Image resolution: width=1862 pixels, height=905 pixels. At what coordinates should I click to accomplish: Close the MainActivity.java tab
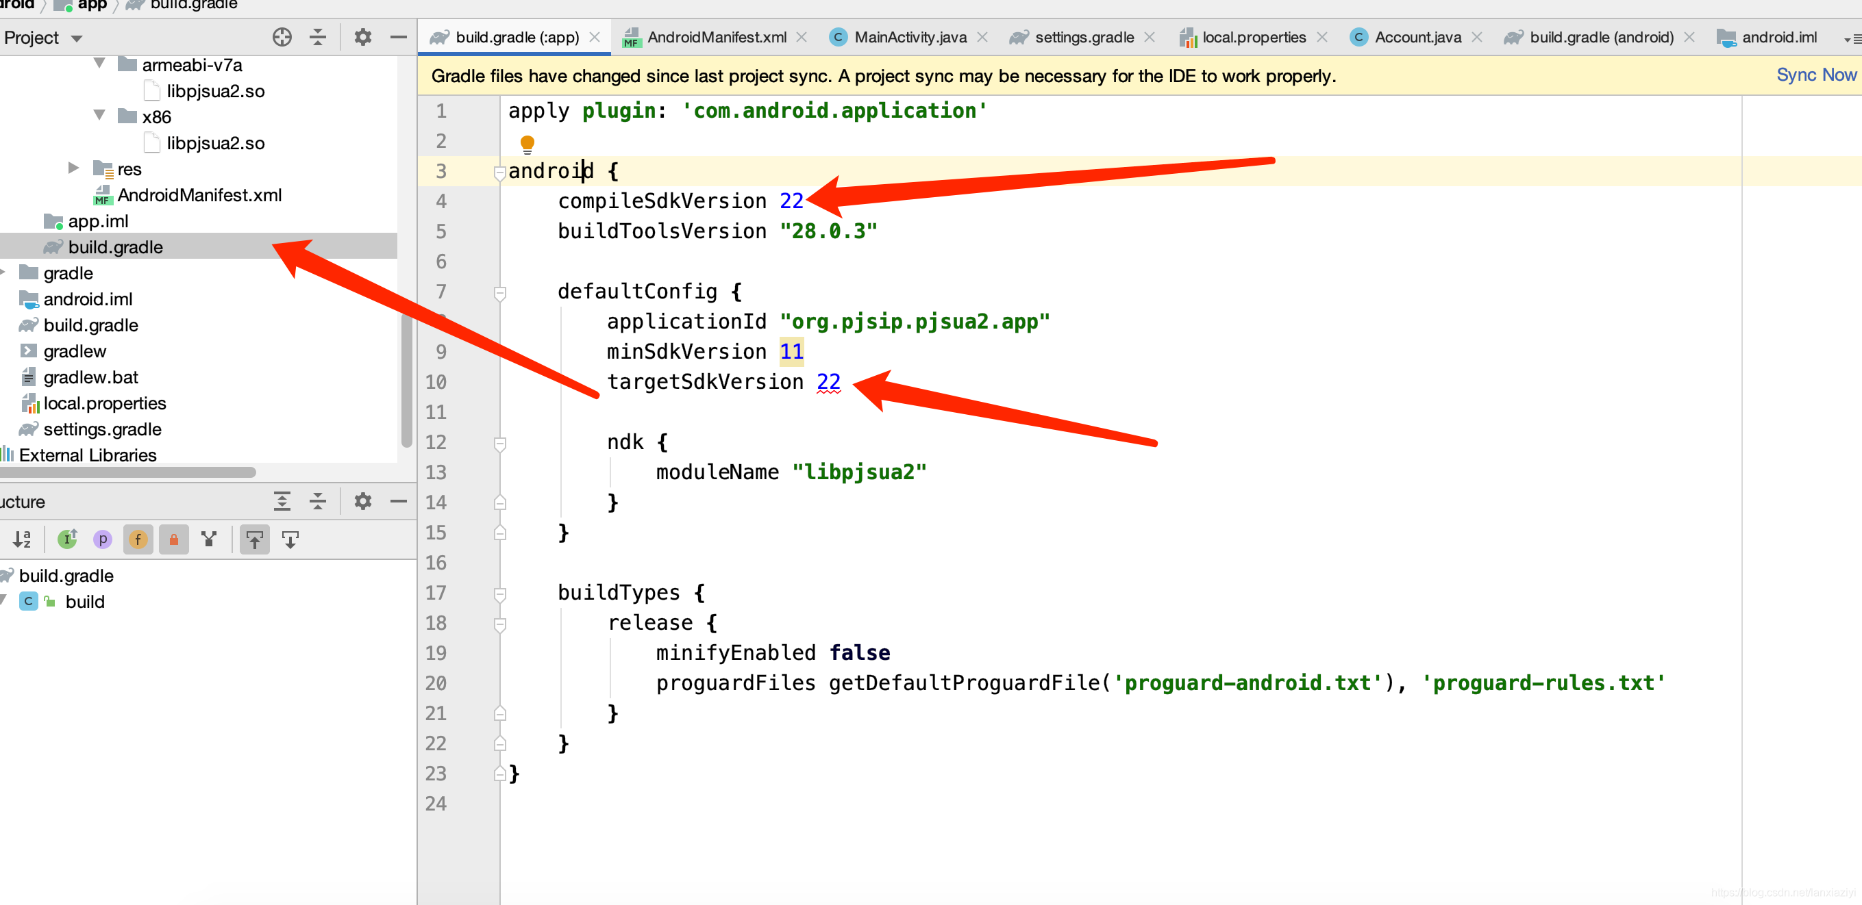tap(982, 37)
